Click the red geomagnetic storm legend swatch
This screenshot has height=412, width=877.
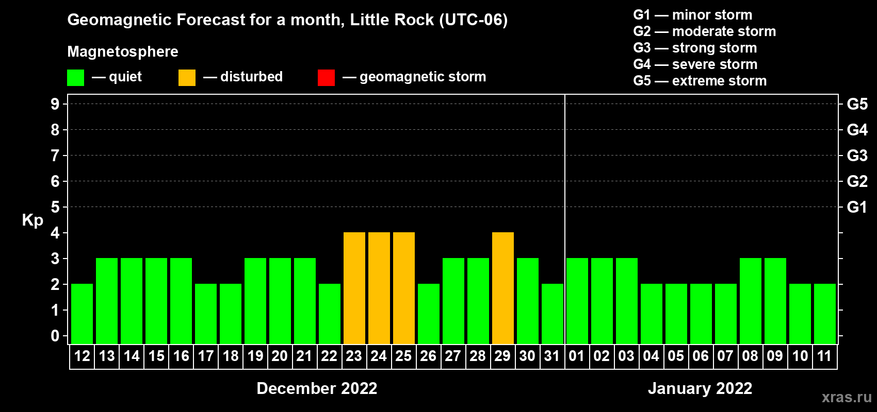(x=326, y=78)
